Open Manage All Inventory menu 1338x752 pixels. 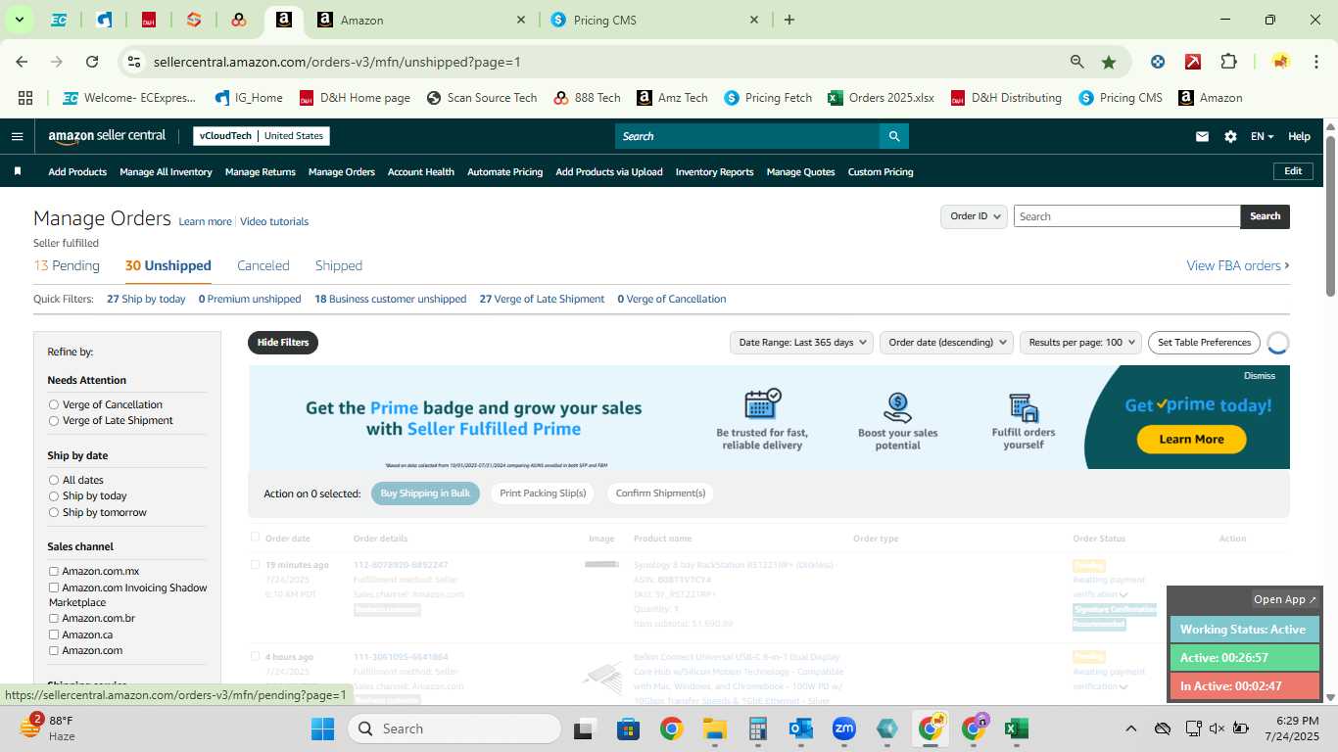166,171
